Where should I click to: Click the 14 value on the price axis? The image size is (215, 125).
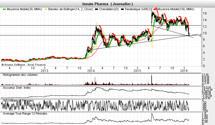[205, 20]
